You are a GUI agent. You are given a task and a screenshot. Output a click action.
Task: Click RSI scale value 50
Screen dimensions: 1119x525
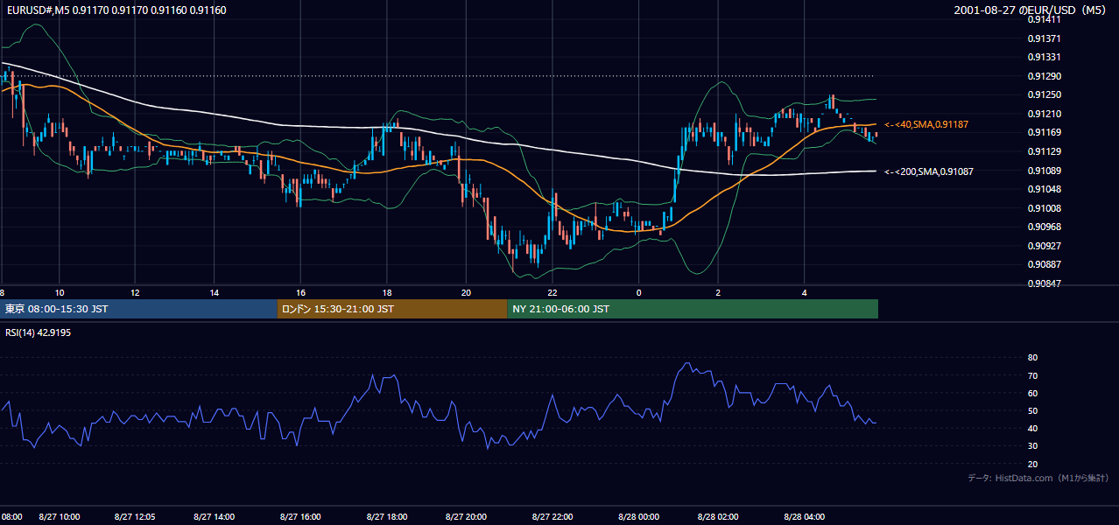(x=1033, y=410)
